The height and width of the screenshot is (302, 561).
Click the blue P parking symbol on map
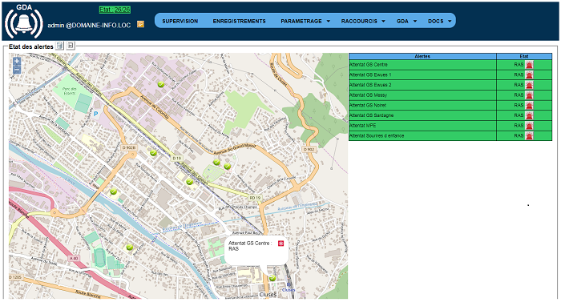95,114
